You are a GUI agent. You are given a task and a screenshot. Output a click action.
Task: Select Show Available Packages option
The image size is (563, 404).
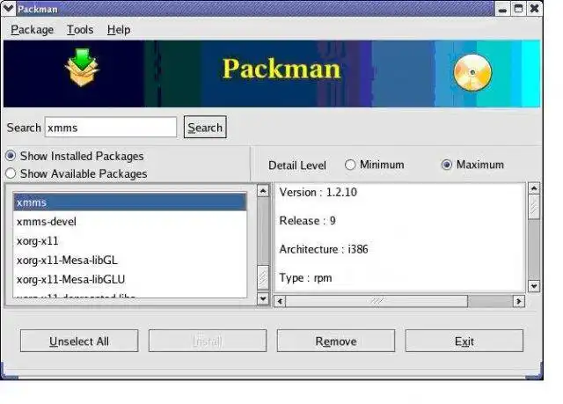pos(77,173)
